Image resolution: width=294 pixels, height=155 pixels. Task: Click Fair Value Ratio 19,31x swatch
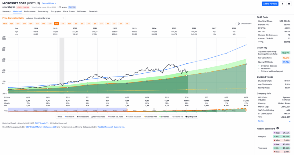pyautogui.click(x=286, y=58)
